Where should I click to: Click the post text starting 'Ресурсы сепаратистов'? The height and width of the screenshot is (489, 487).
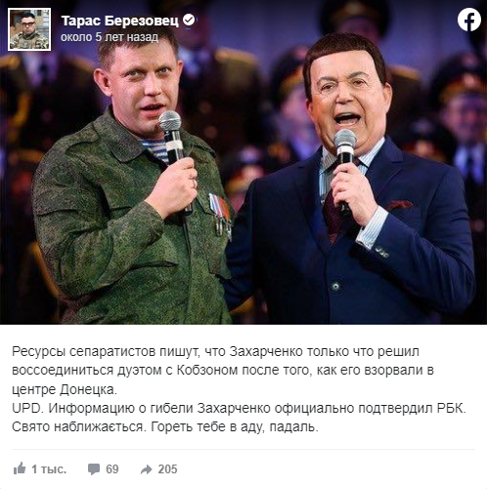[x=223, y=371]
